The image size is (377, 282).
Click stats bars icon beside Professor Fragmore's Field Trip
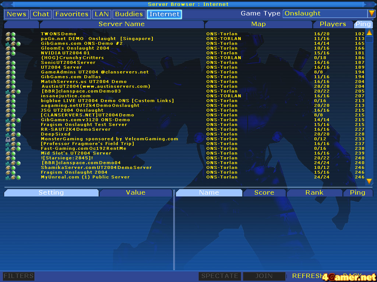(8, 144)
